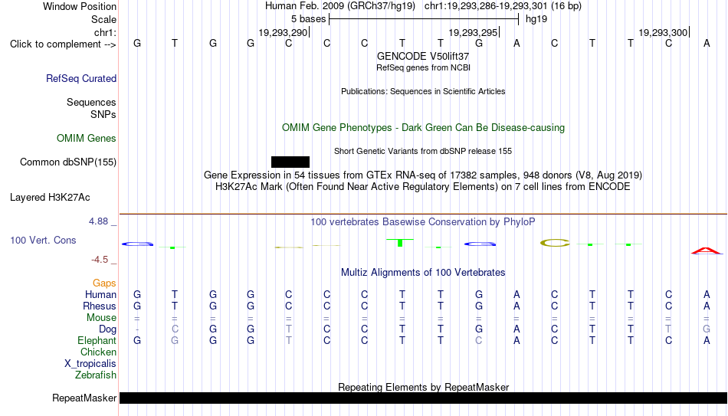Click 'RefSeq genes from NCBI' title
Viewport: 728px width, 416px height.
424,67
